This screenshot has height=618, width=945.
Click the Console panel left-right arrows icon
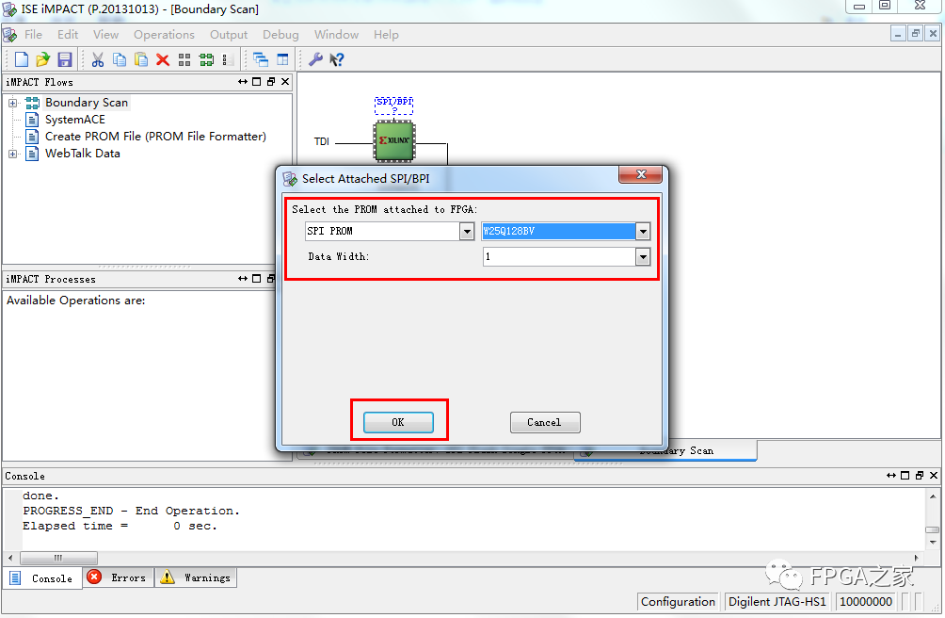point(891,475)
